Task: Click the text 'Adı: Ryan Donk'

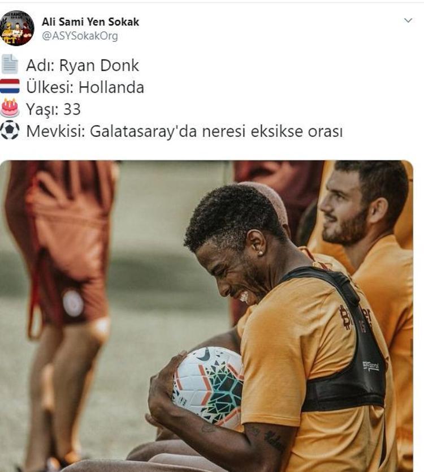Action: tap(83, 65)
